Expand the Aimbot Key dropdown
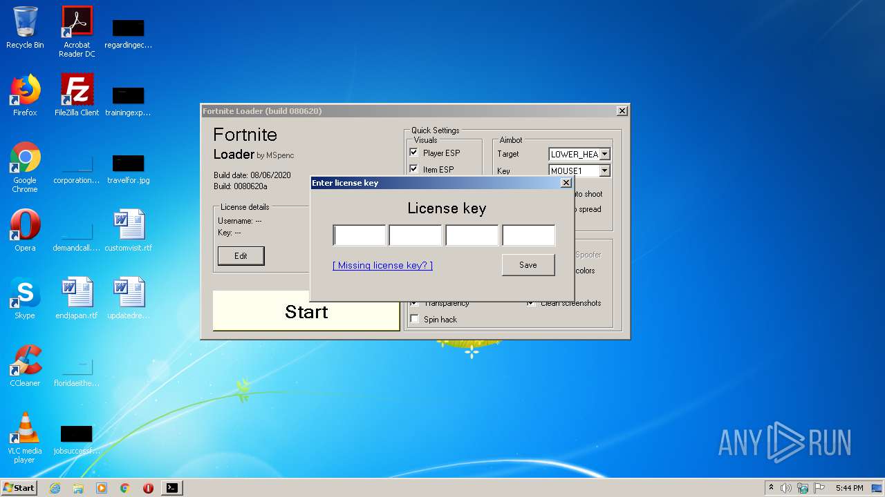The height and width of the screenshot is (497, 885). tap(604, 170)
